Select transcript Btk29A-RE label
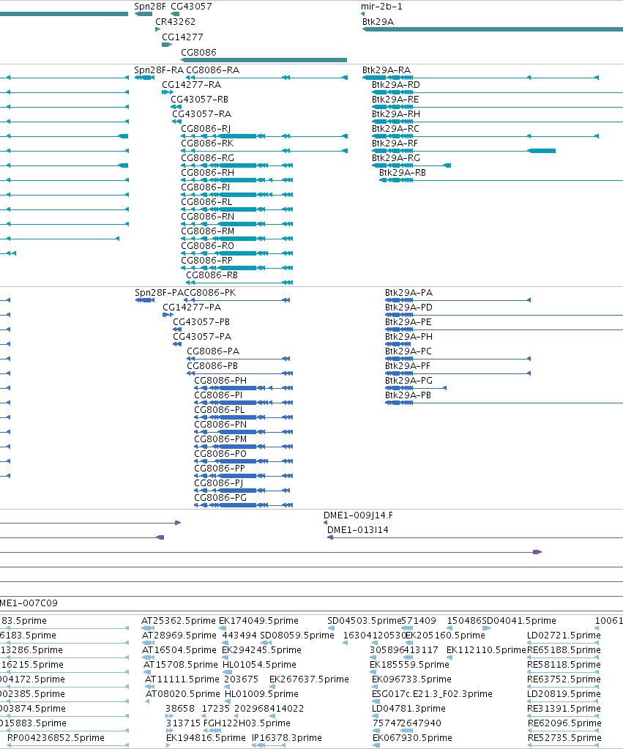This screenshot has height=749, width=623. click(395, 100)
